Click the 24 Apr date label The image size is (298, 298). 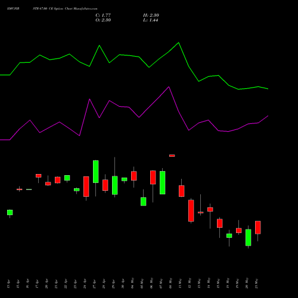pos(85,284)
